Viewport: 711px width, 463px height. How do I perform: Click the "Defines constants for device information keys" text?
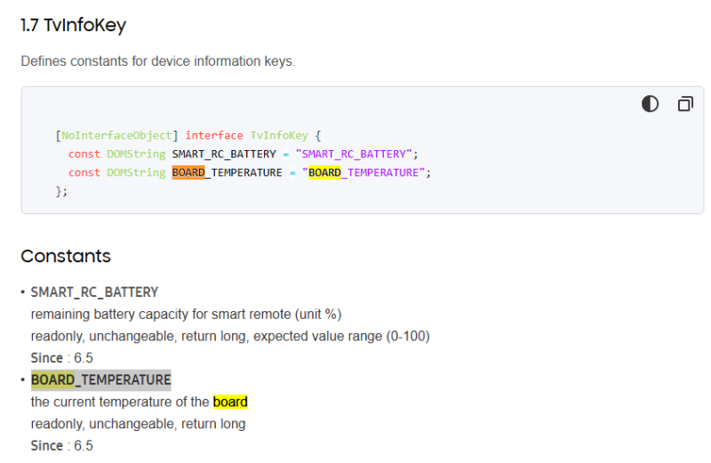[x=157, y=61]
